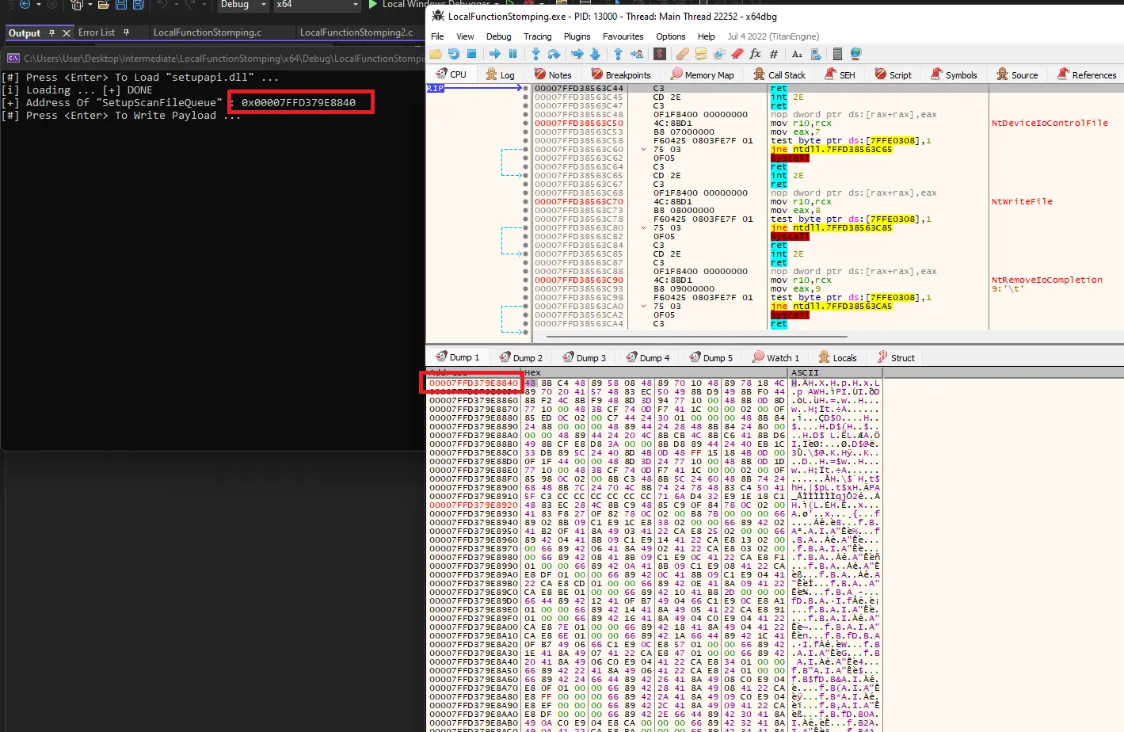Image resolution: width=1124 pixels, height=732 pixels.
Task: Toggle breakpoint dot at address 00007FFD38563C90
Action: 525,280
